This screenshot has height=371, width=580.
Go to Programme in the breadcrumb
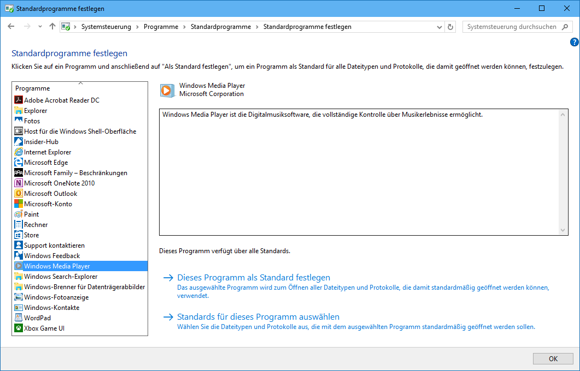[x=161, y=27]
